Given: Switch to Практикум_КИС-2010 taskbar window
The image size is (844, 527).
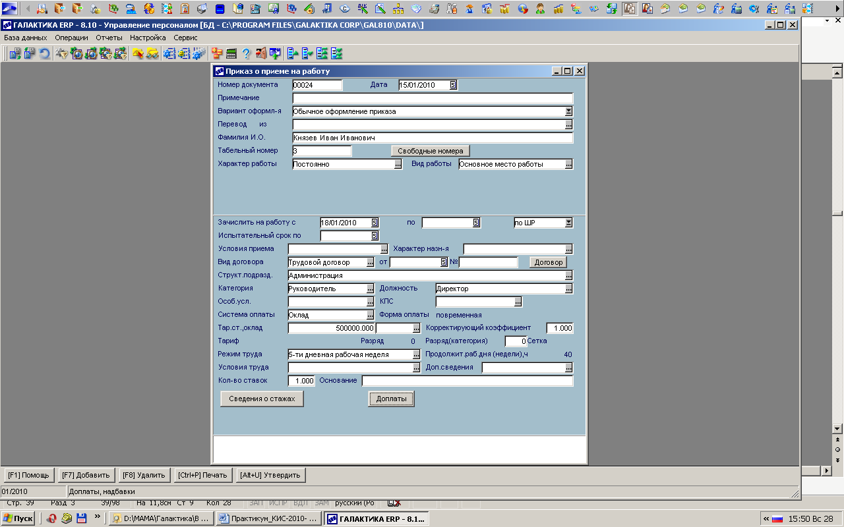Looking at the screenshot, I should tap(269, 518).
